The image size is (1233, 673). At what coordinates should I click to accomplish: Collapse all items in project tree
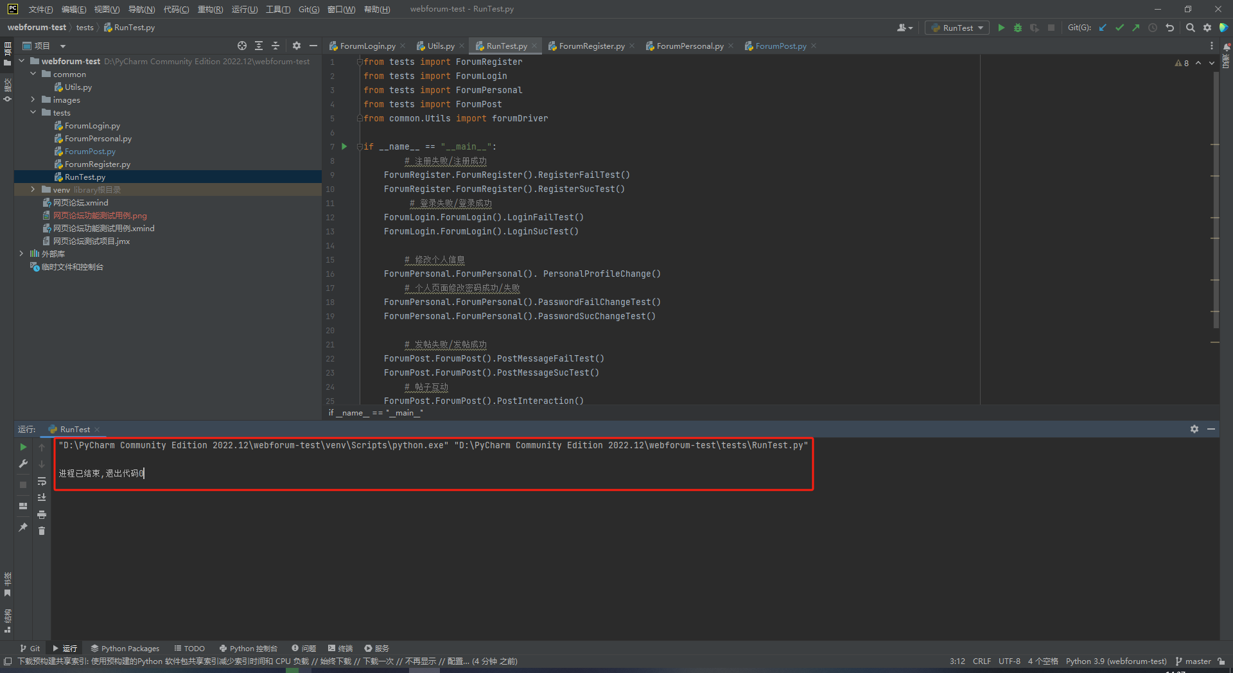(275, 46)
